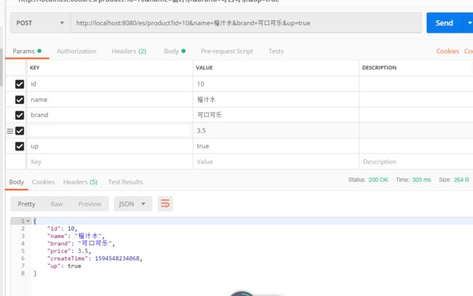Uncheck the name parameter checkbox
This screenshot has height=296, width=473.
tap(20, 100)
